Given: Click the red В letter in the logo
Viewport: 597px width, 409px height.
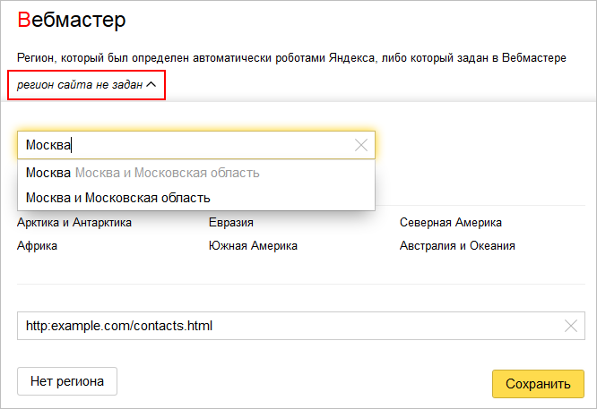Looking at the screenshot, I should tap(23, 20).
